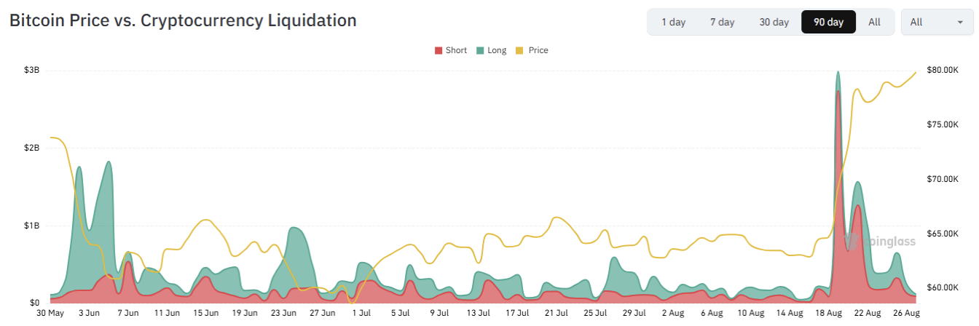Switch to the 7 day range

coord(722,22)
